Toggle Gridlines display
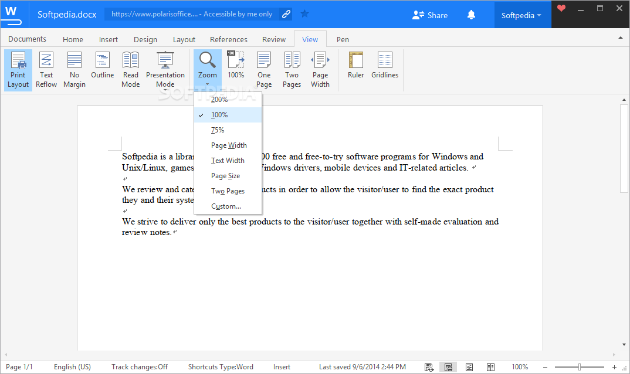The width and height of the screenshot is (630, 374). pyautogui.click(x=385, y=66)
